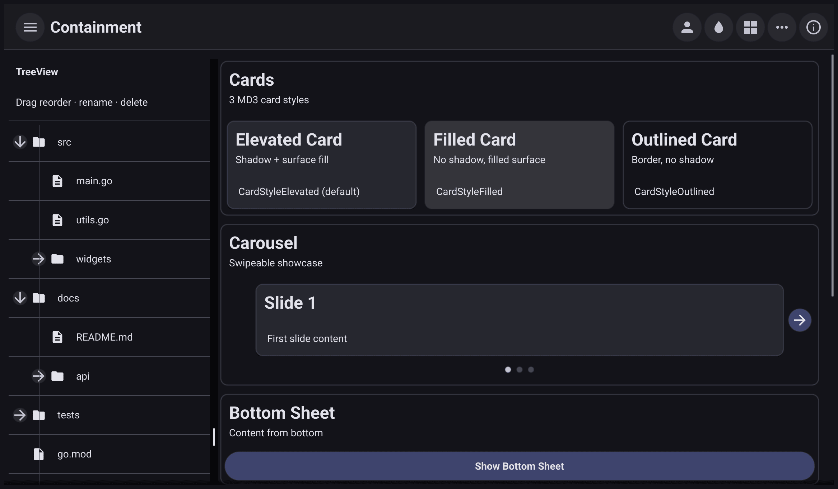
Task: Click the main.go file icon
Action: pos(57,181)
